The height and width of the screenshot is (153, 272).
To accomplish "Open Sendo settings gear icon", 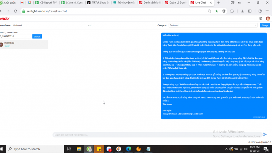I will [x=261, y=18].
